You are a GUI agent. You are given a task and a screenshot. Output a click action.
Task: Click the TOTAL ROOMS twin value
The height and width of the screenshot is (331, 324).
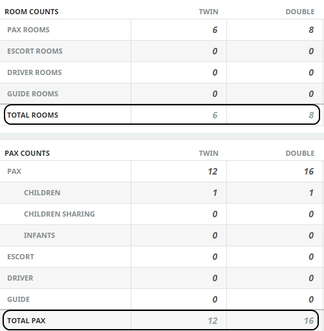coord(215,115)
